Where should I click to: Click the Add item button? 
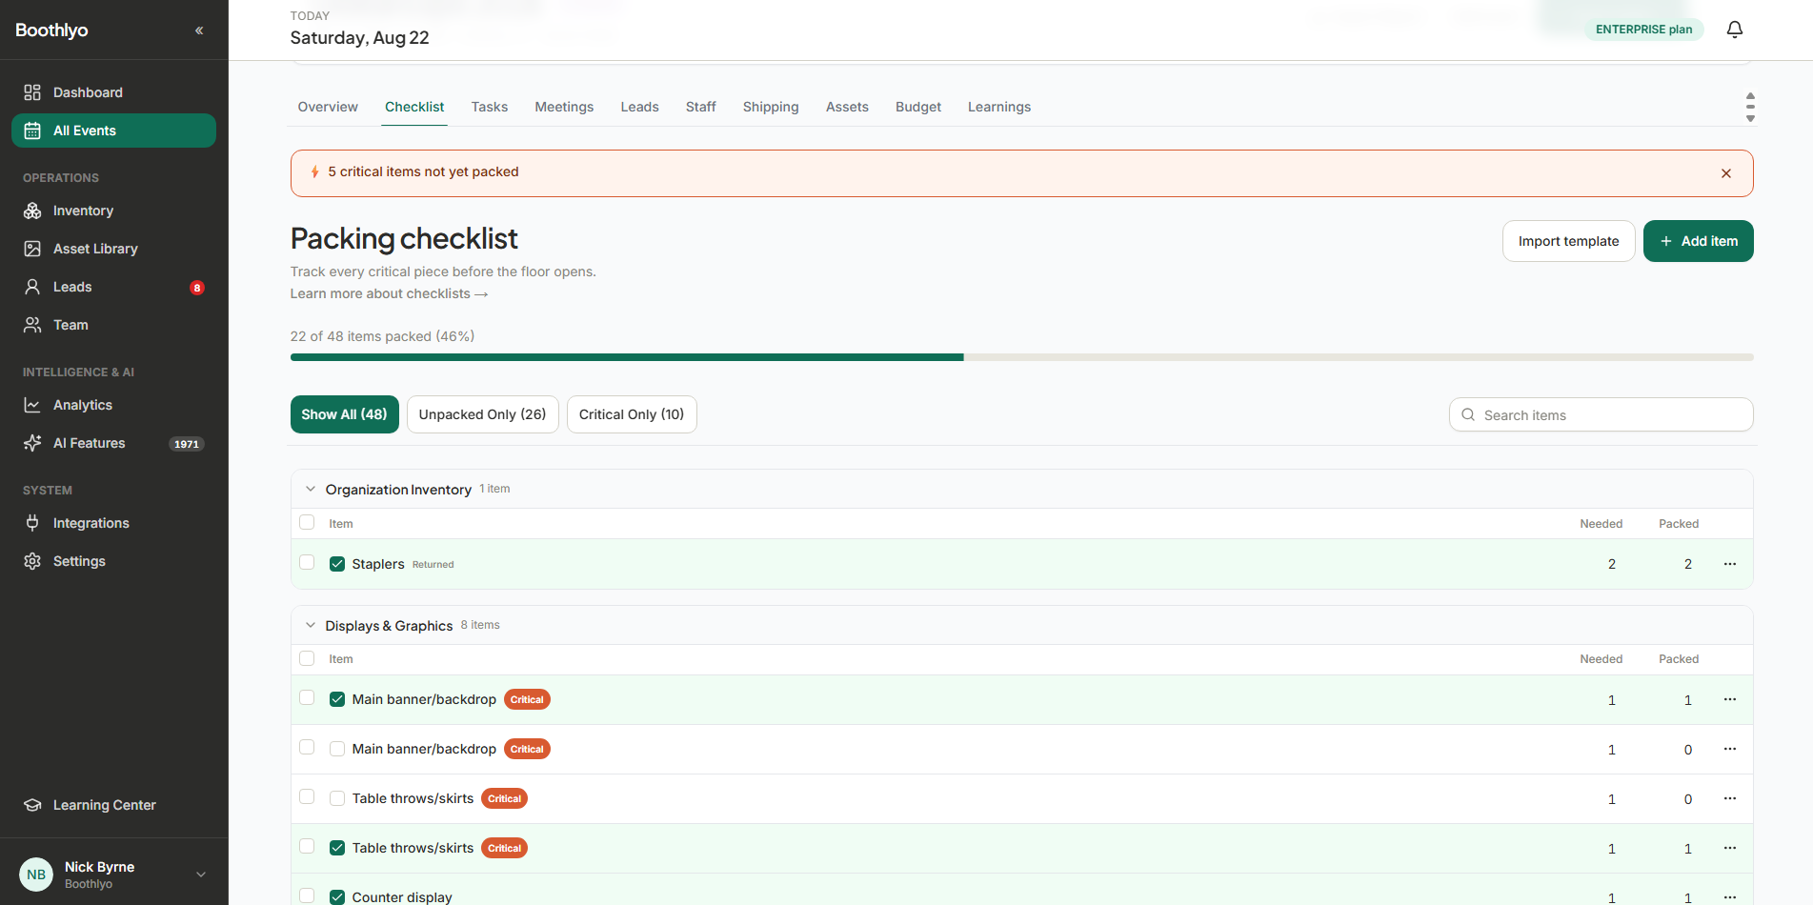click(1699, 241)
